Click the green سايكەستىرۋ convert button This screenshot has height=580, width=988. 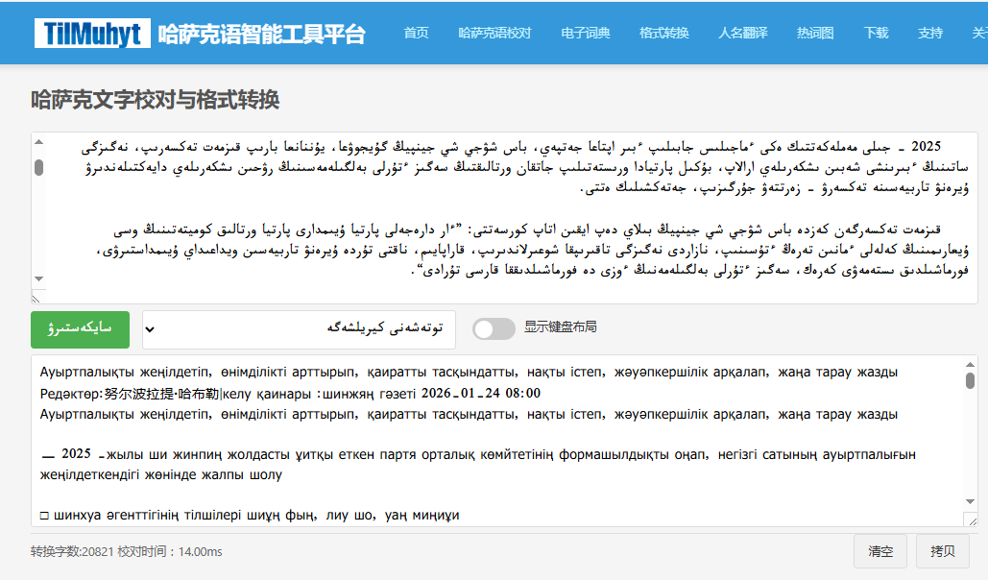pos(80,328)
